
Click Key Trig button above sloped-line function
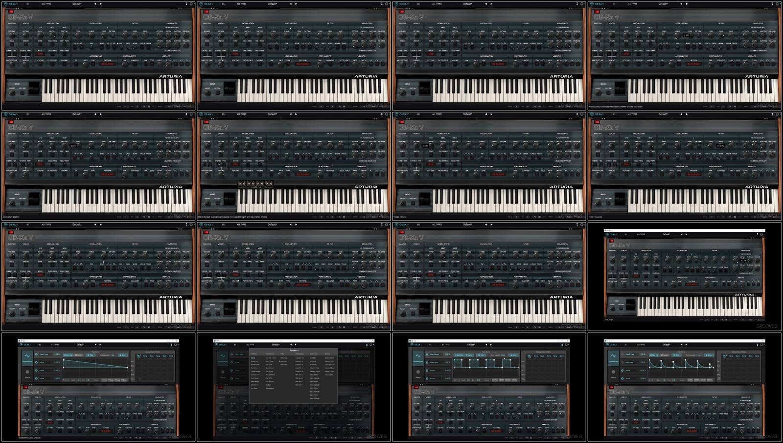point(68,355)
